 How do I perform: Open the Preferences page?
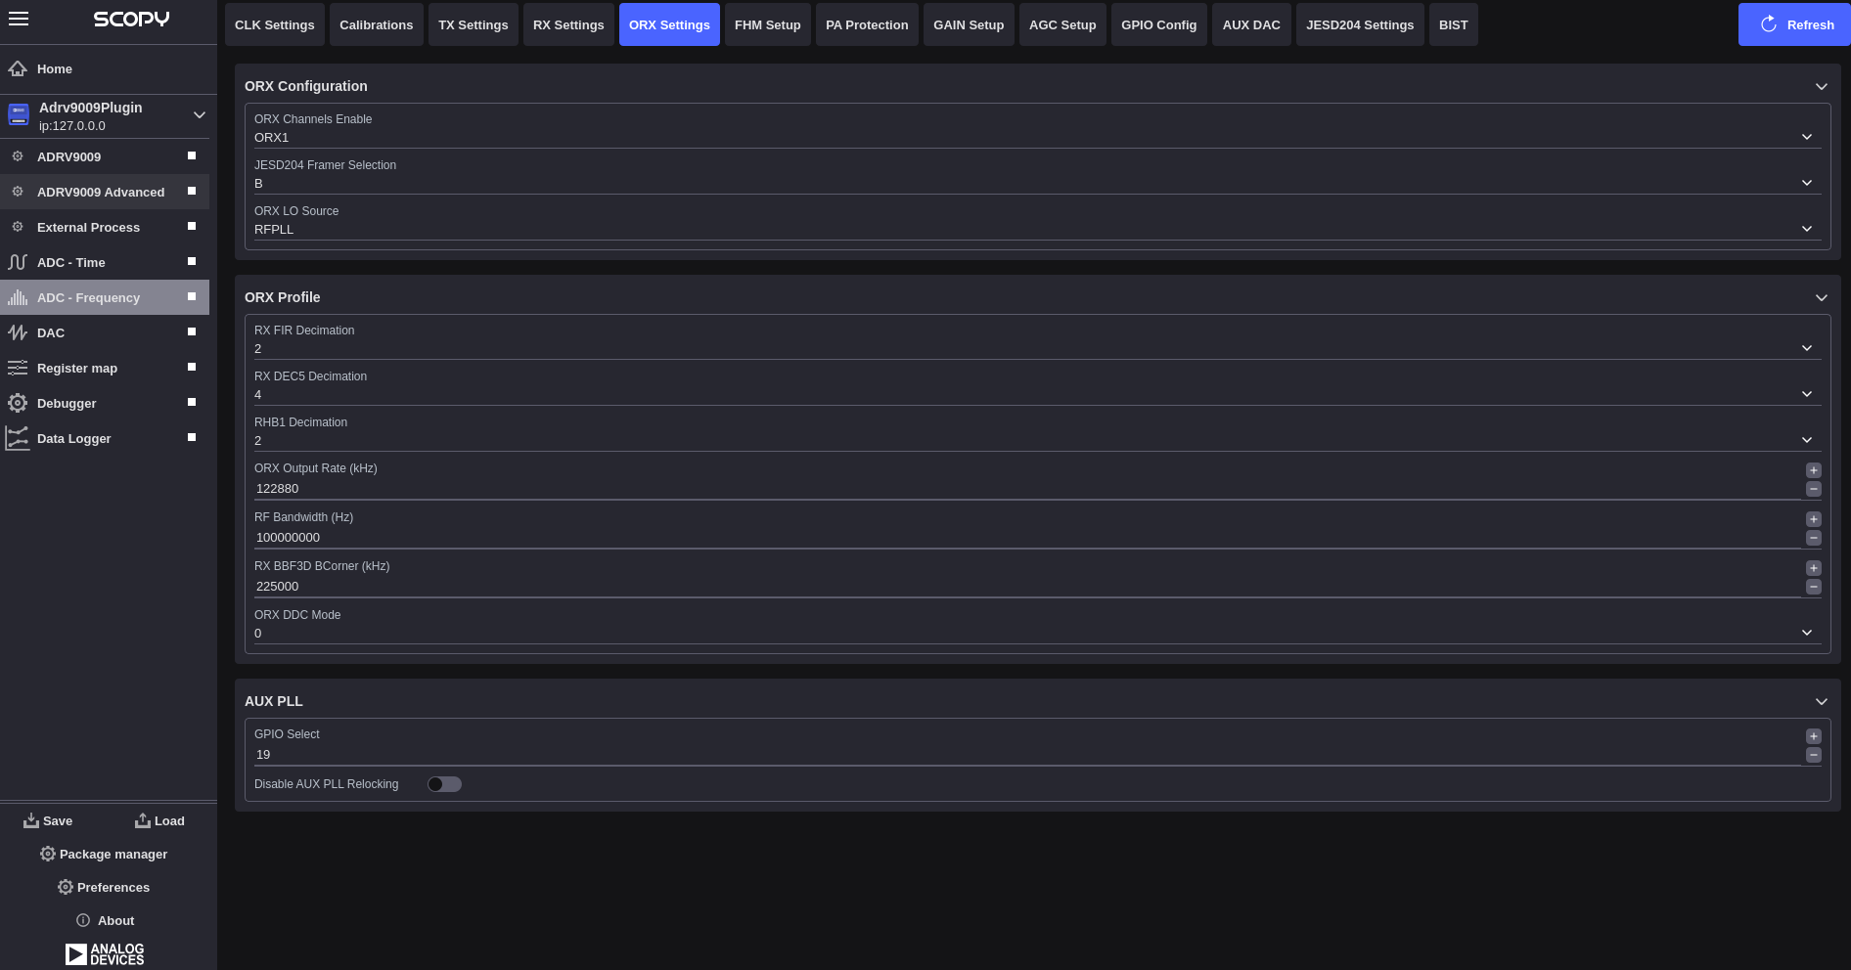point(104,887)
